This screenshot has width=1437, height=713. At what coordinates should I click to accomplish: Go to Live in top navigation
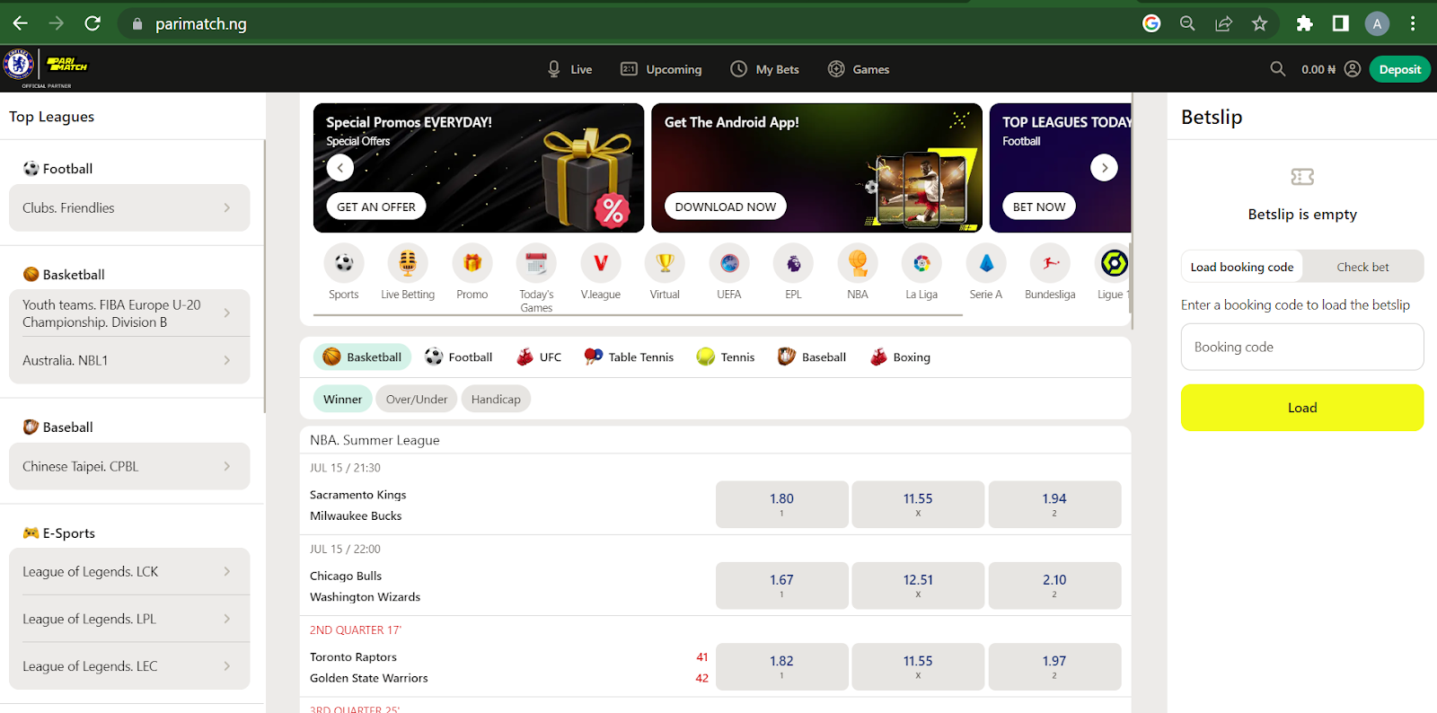coord(570,69)
